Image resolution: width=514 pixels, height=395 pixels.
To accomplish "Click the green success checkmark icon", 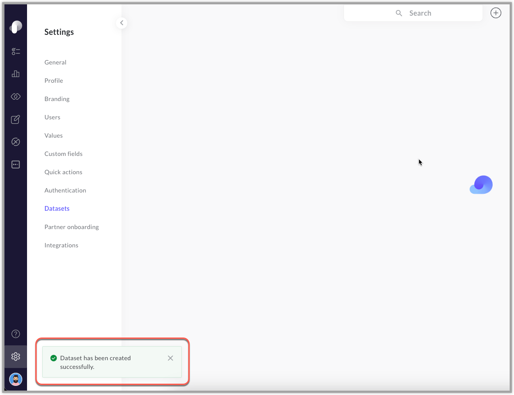I will (x=54, y=358).
